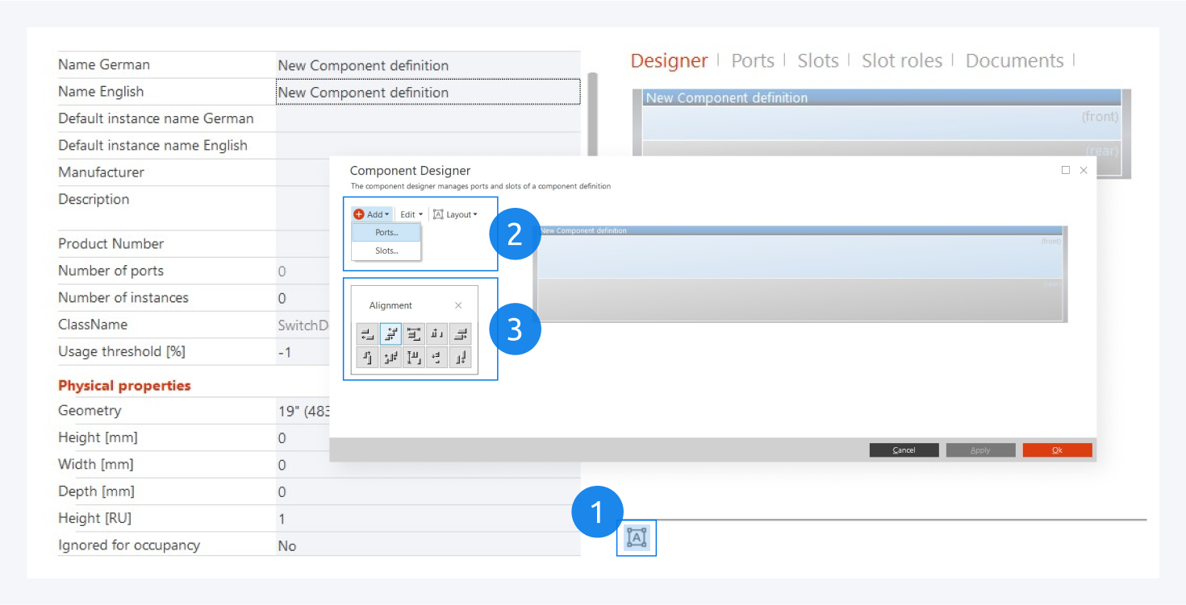This screenshot has height=605, width=1186.
Task: Select the highlighted center horizontally alignment icon
Action: tap(391, 334)
